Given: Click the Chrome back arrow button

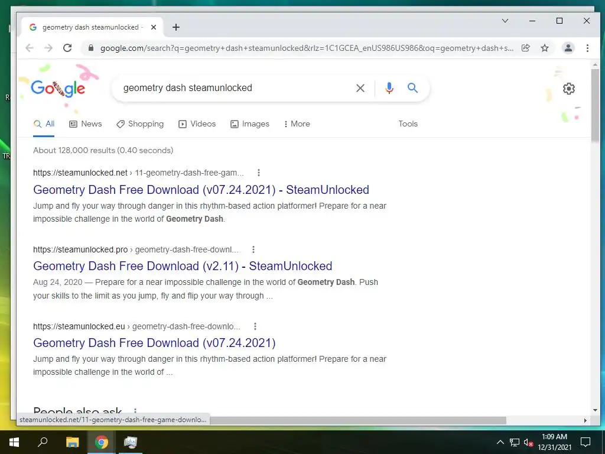Looking at the screenshot, I should pos(30,48).
